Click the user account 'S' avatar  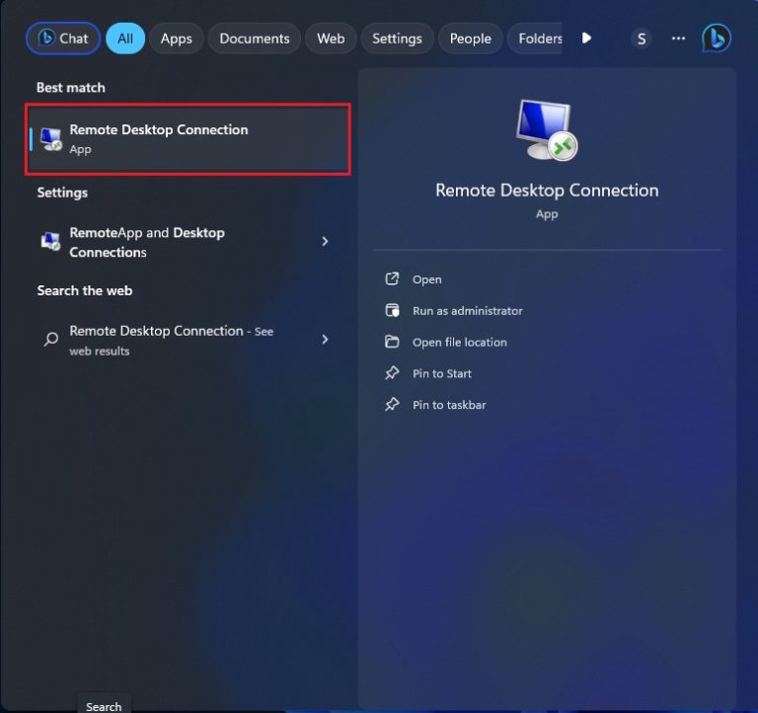[x=642, y=39]
